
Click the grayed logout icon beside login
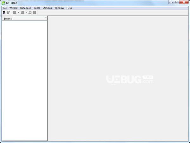[x=8, y=12]
